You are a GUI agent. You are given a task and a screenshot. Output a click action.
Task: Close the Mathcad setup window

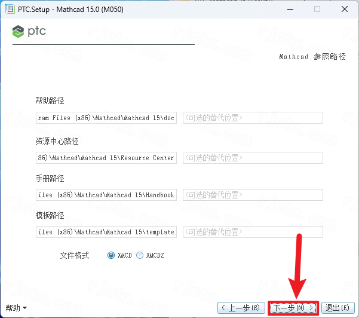pos(344,9)
